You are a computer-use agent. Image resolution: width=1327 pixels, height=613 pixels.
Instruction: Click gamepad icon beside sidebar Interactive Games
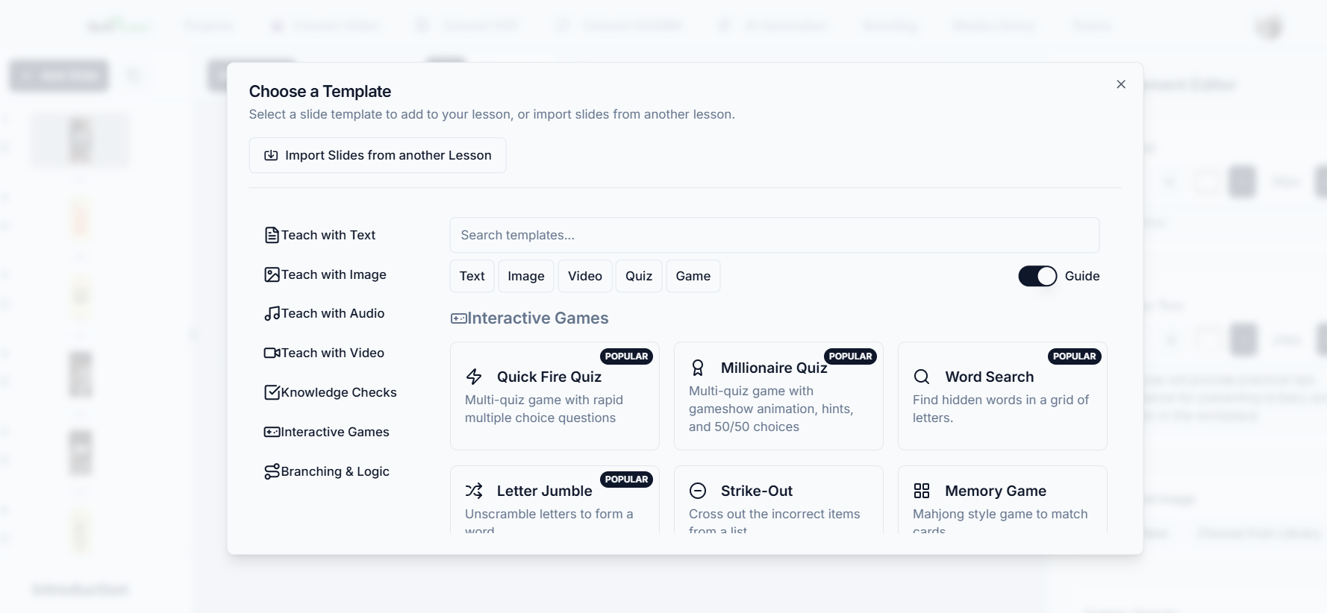(x=272, y=432)
